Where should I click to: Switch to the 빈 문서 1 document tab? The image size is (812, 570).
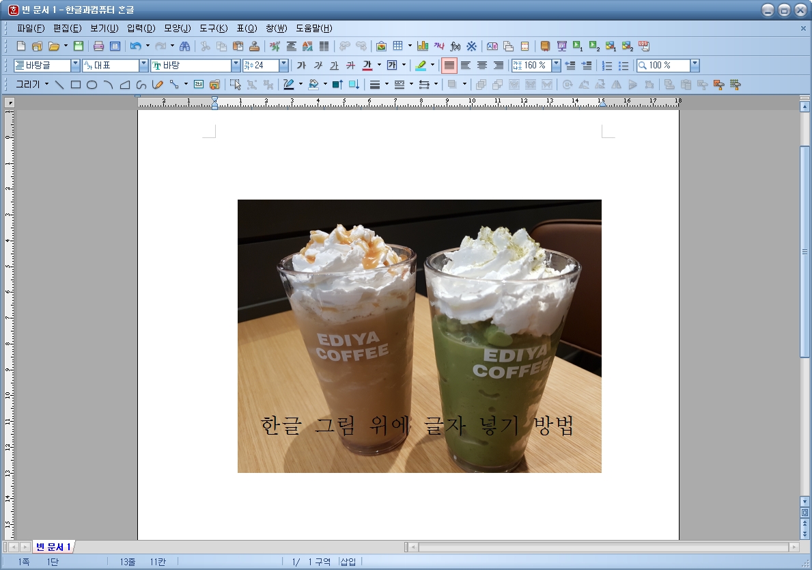point(53,547)
